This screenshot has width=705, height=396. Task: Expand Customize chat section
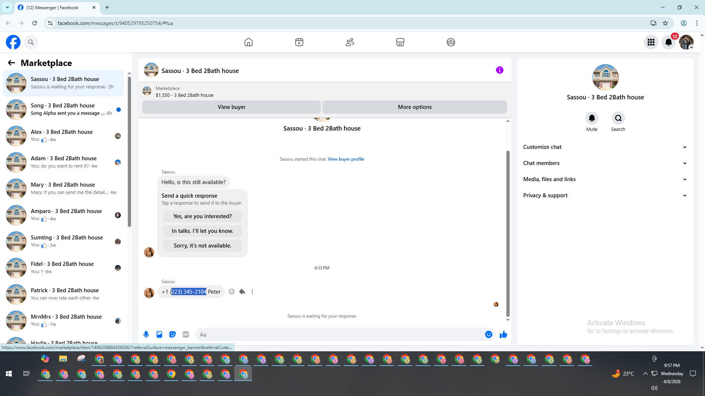coord(605,147)
